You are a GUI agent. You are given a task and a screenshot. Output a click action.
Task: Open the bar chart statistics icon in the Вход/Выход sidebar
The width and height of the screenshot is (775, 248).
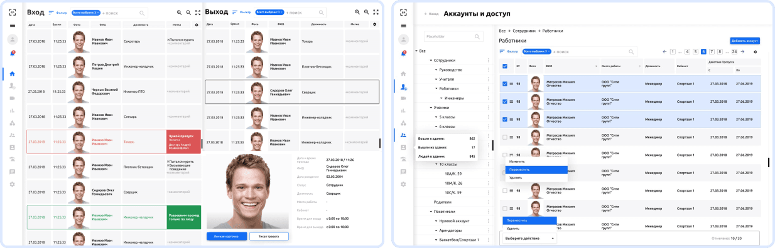[x=13, y=110]
